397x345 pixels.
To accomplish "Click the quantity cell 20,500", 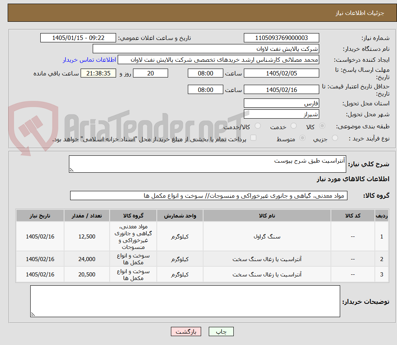I will pyautogui.click(x=87, y=274).
